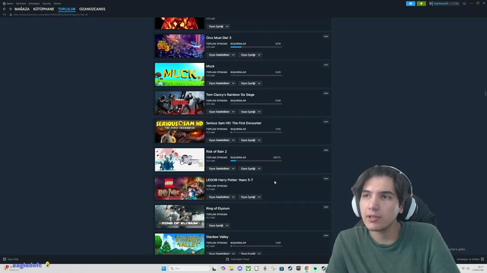Switch to the KÜTÜPHANE tab
The height and width of the screenshot is (273, 487).
[x=44, y=9]
